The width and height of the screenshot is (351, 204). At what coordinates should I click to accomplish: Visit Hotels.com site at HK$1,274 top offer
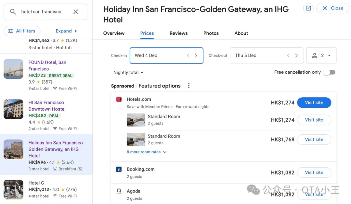point(314,102)
